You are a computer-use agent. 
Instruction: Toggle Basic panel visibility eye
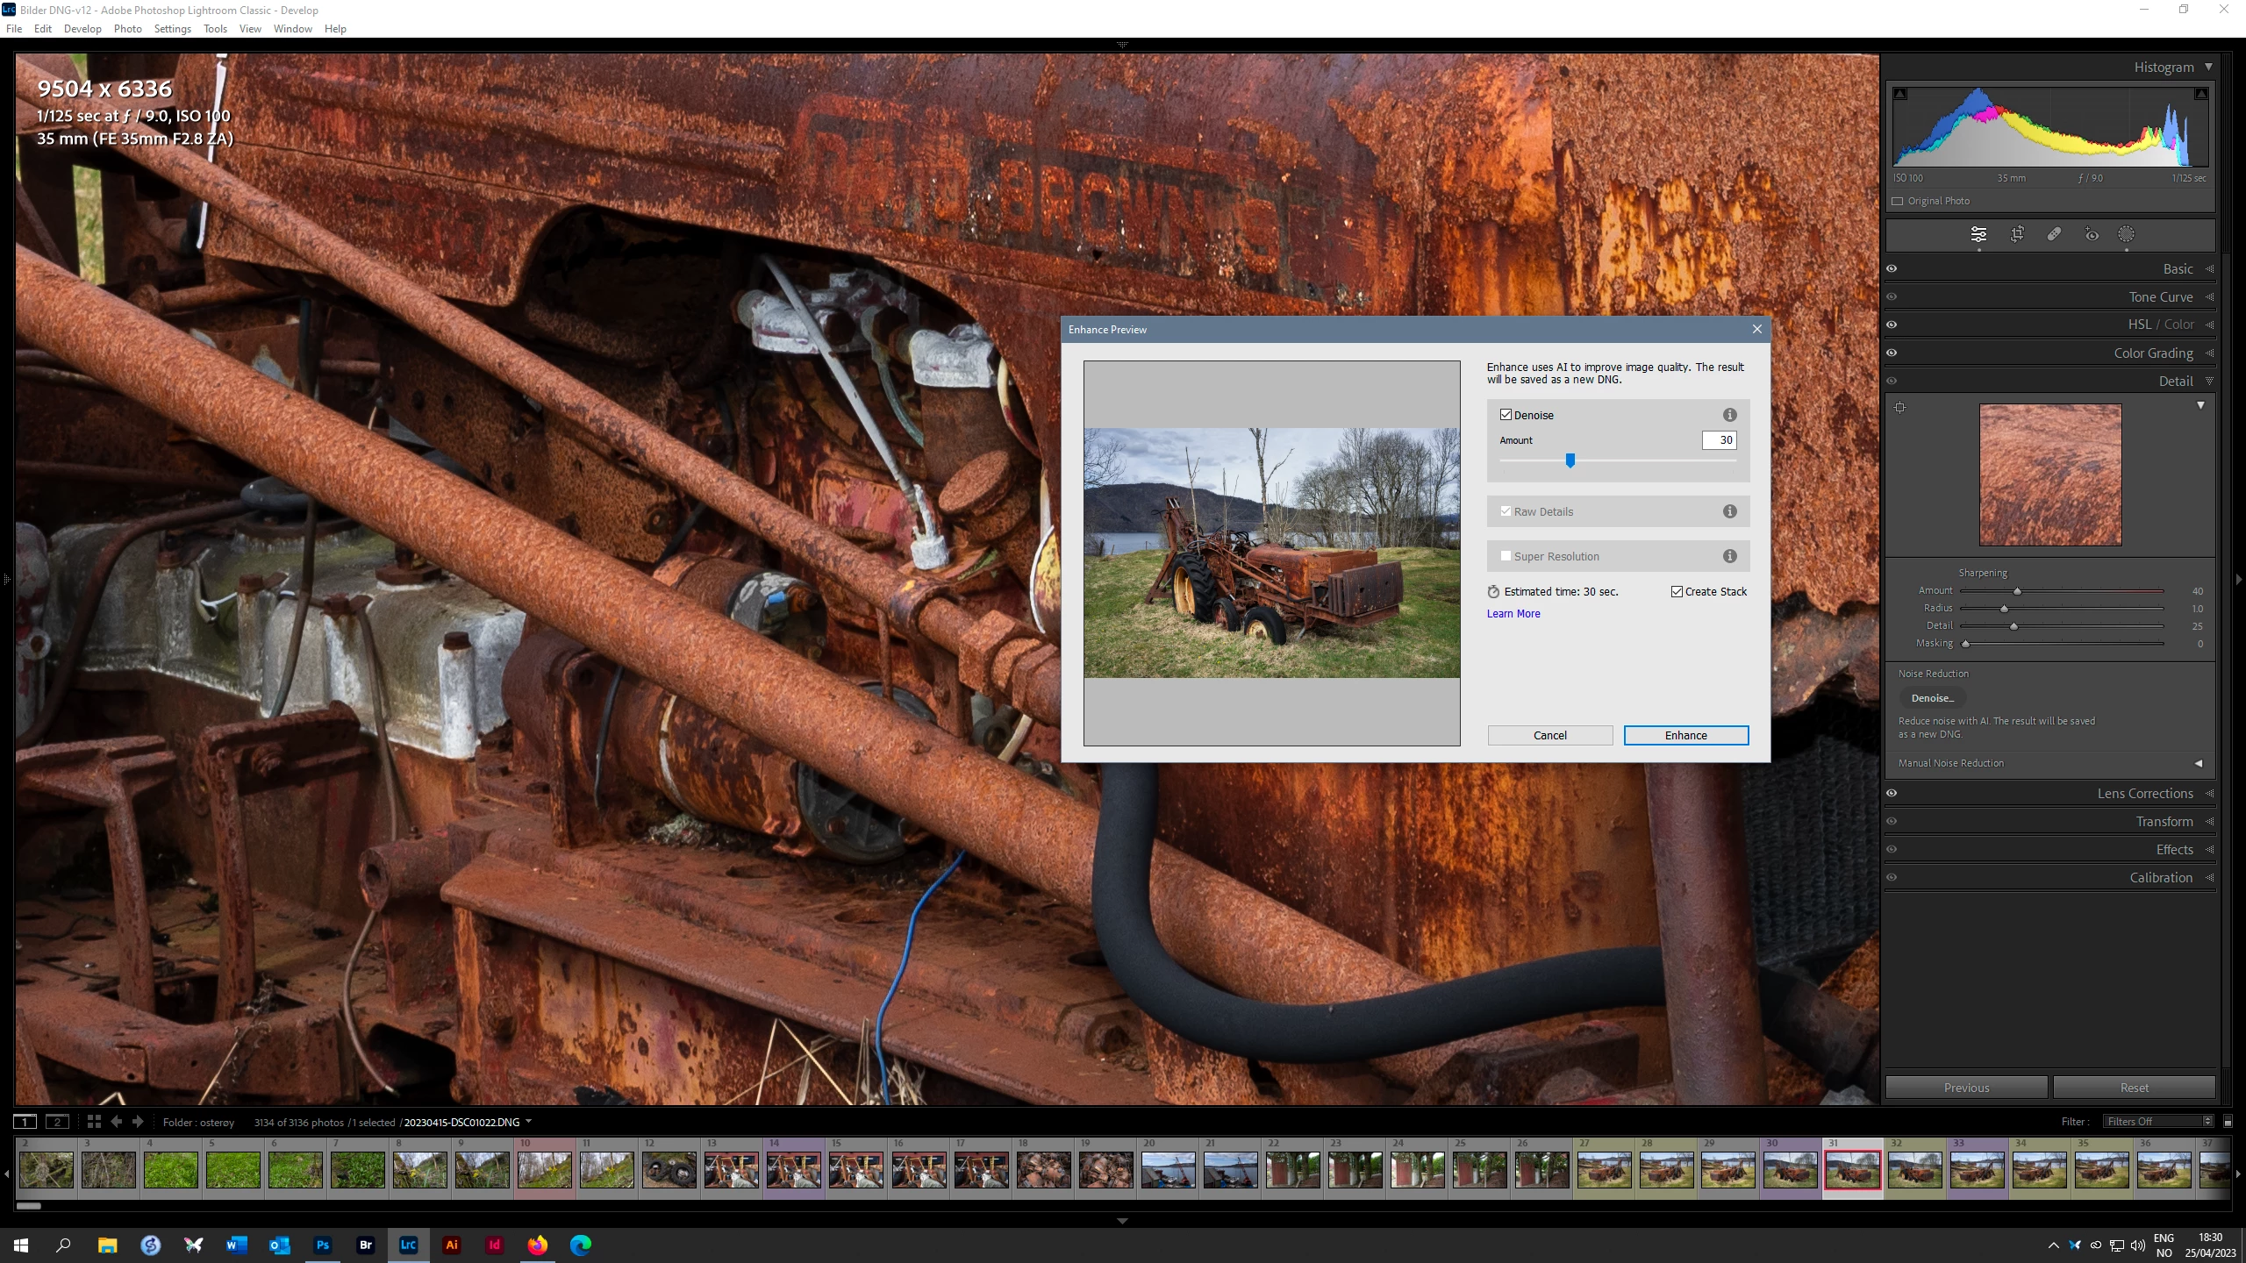(1892, 269)
